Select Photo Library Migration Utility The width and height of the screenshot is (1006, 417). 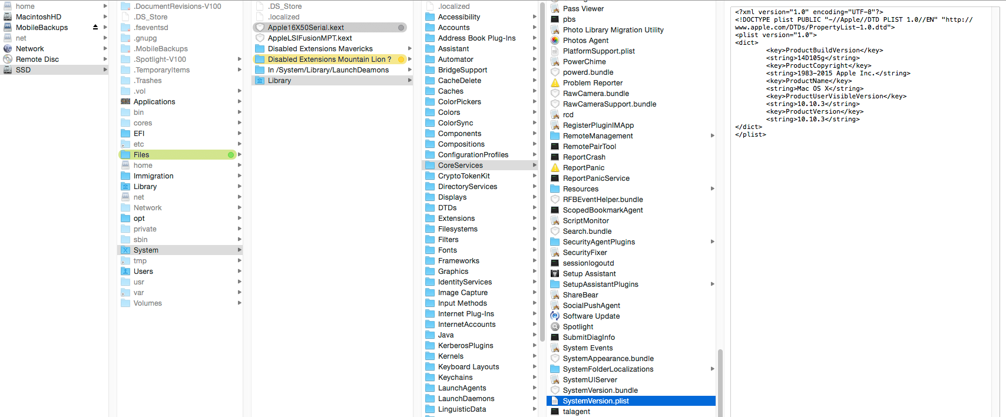tap(631, 30)
